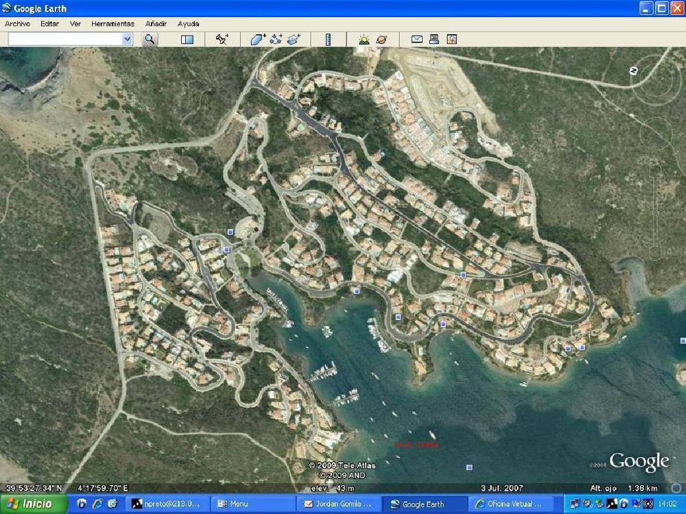Viewport: 686px width, 514px height.
Task: Click the N compass north indicator
Action: [x=633, y=69]
